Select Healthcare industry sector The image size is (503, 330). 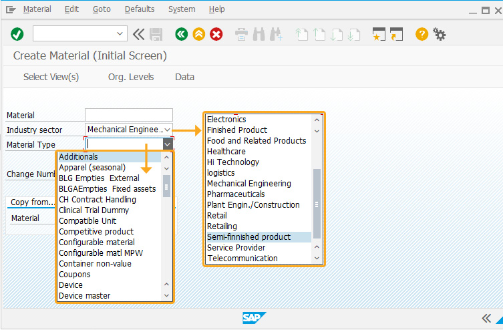(x=259, y=152)
